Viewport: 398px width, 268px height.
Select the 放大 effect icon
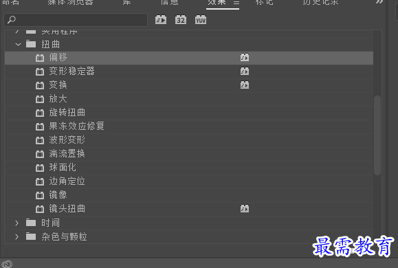tap(40, 99)
